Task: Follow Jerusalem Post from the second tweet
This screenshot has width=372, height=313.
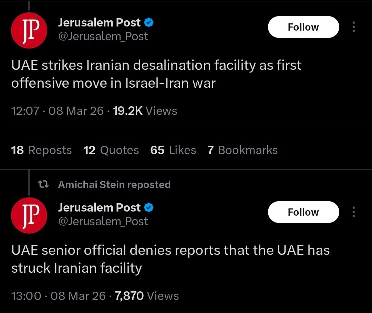Action: [303, 212]
